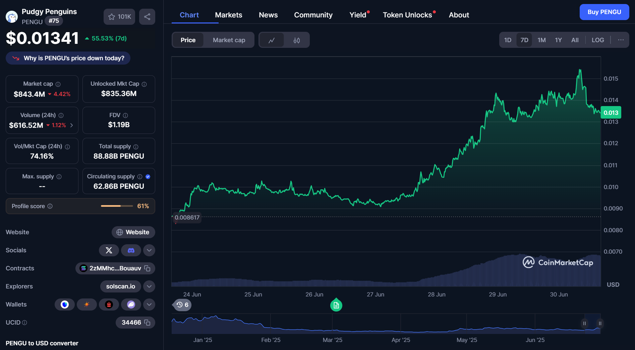Open chart more options ellipsis menu
The image size is (635, 350).
[x=621, y=40]
